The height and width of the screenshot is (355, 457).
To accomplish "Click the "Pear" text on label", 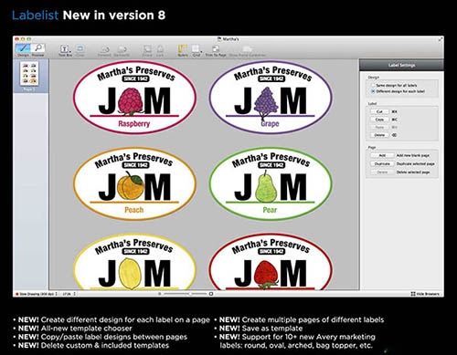I will (x=270, y=210).
